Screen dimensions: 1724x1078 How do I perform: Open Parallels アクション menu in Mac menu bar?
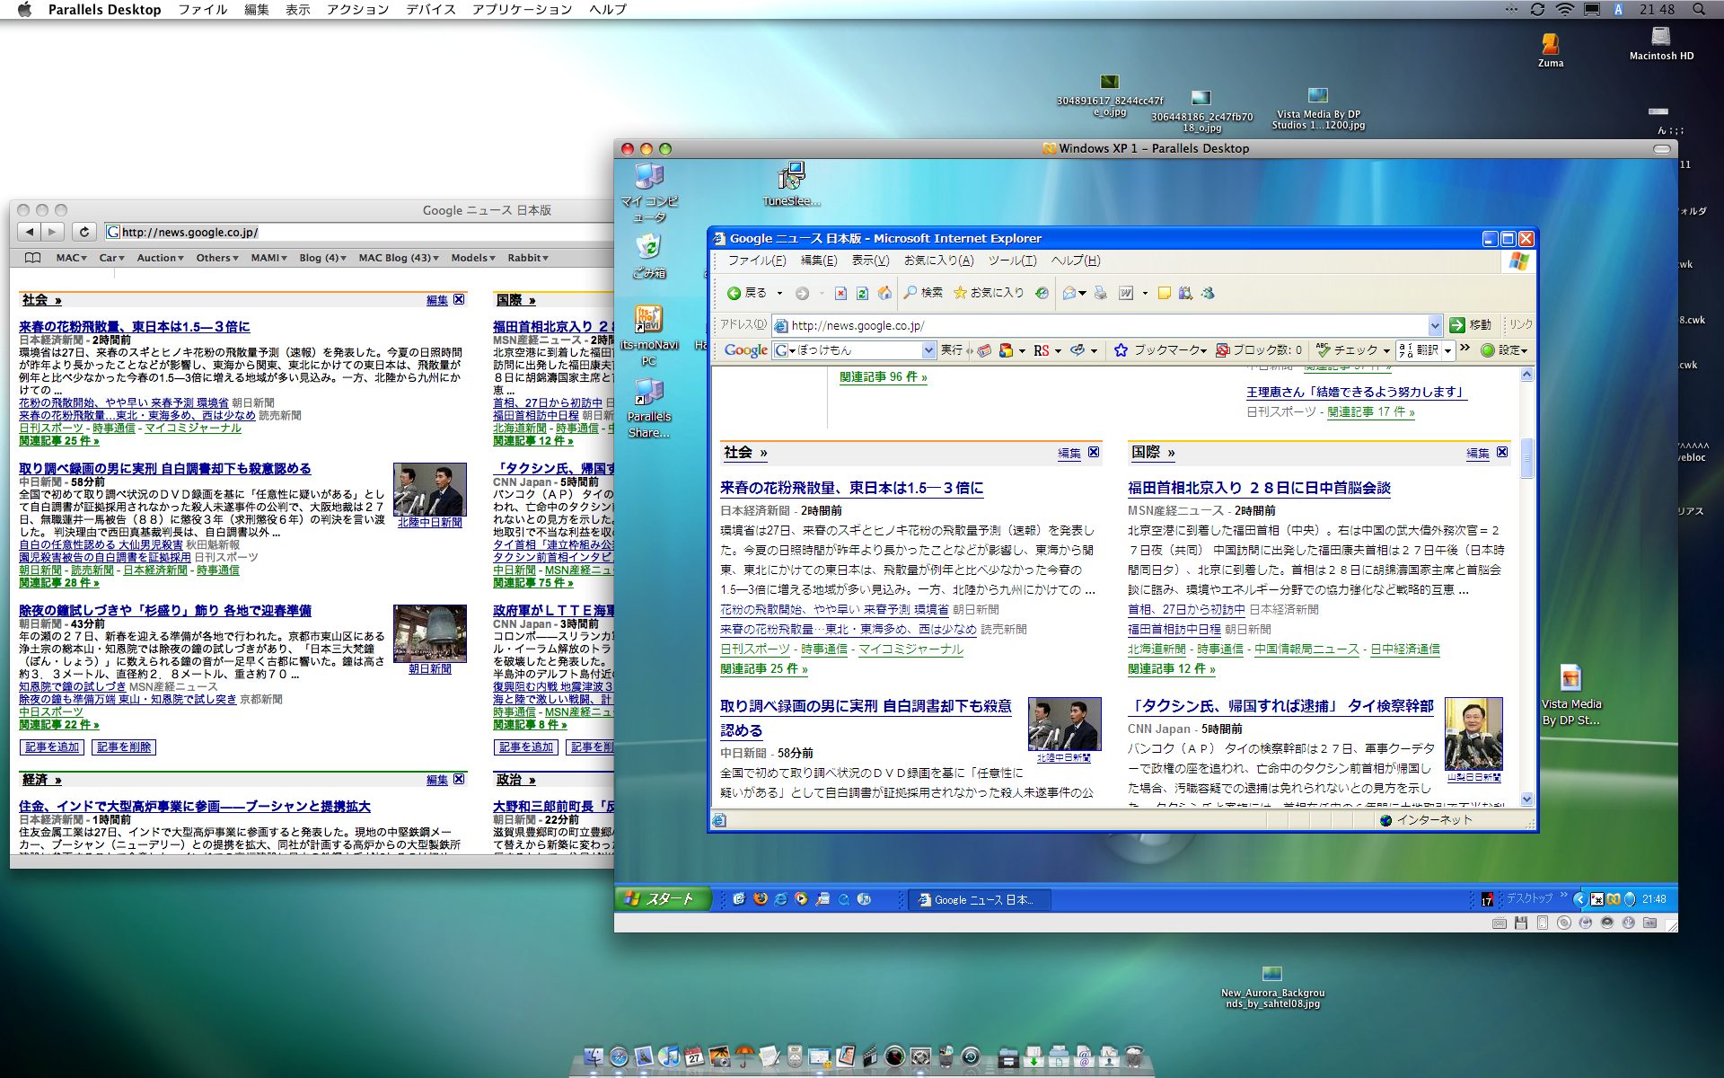coord(357,9)
